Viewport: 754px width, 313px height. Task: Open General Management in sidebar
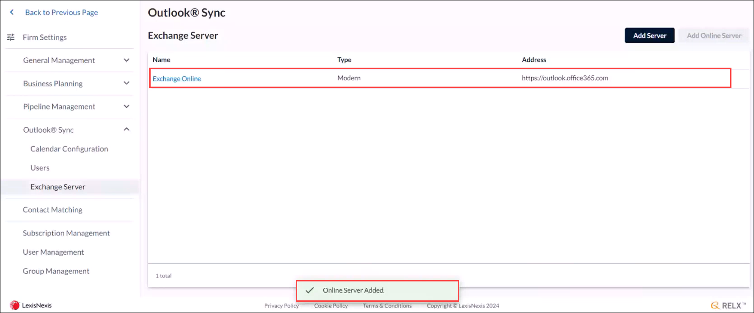[x=59, y=60]
